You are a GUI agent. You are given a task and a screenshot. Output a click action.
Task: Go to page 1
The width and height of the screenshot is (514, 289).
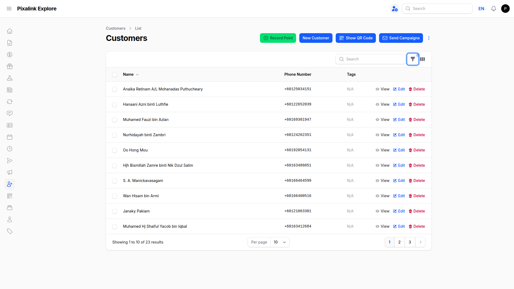click(x=390, y=242)
